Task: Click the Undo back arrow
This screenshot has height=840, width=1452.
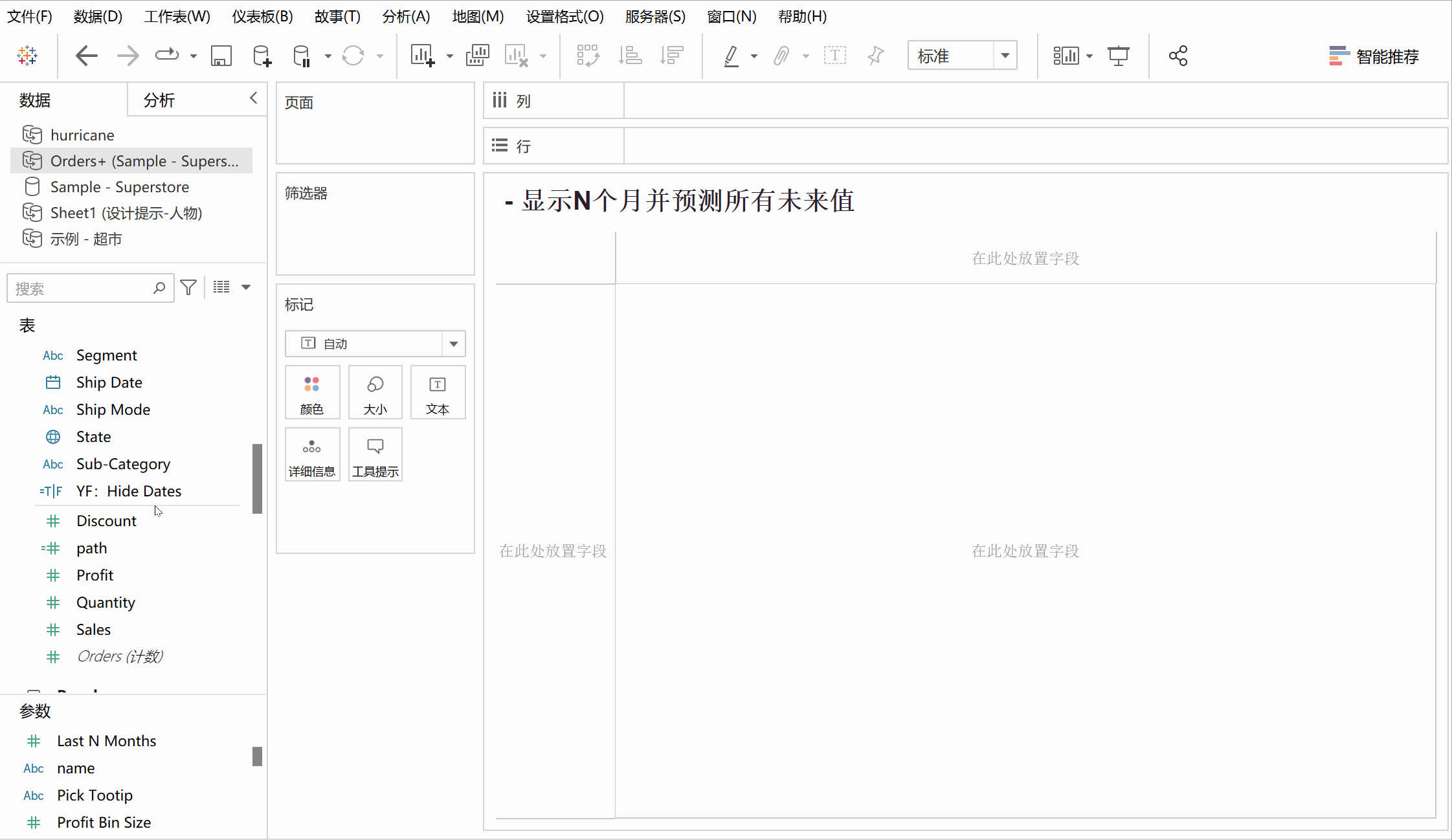Action: tap(86, 56)
